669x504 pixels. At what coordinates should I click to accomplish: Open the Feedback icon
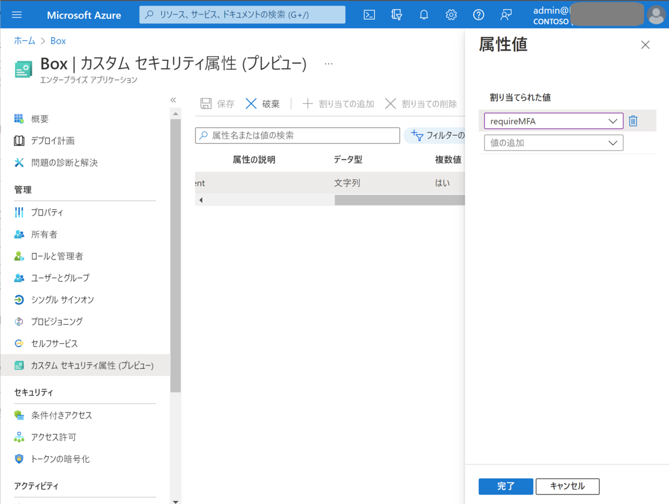pyautogui.click(x=506, y=15)
